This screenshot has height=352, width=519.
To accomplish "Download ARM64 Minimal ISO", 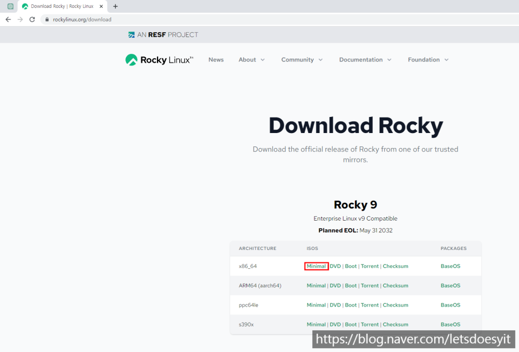I will coord(316,286).
